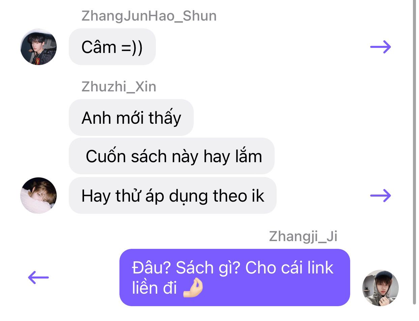The image size is (419, 321).
Task: Click the chat's vertical scrollbar thumb
Action: [415, 152]
